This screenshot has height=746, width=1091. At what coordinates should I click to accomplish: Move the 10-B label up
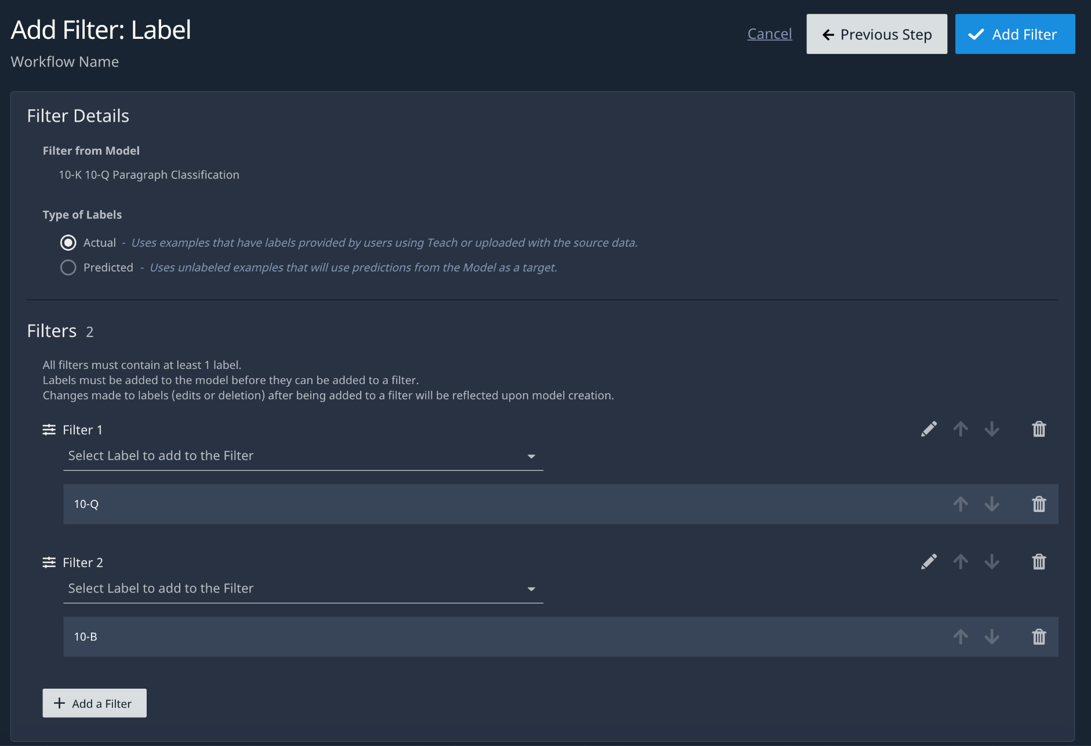tap(961, 637)
